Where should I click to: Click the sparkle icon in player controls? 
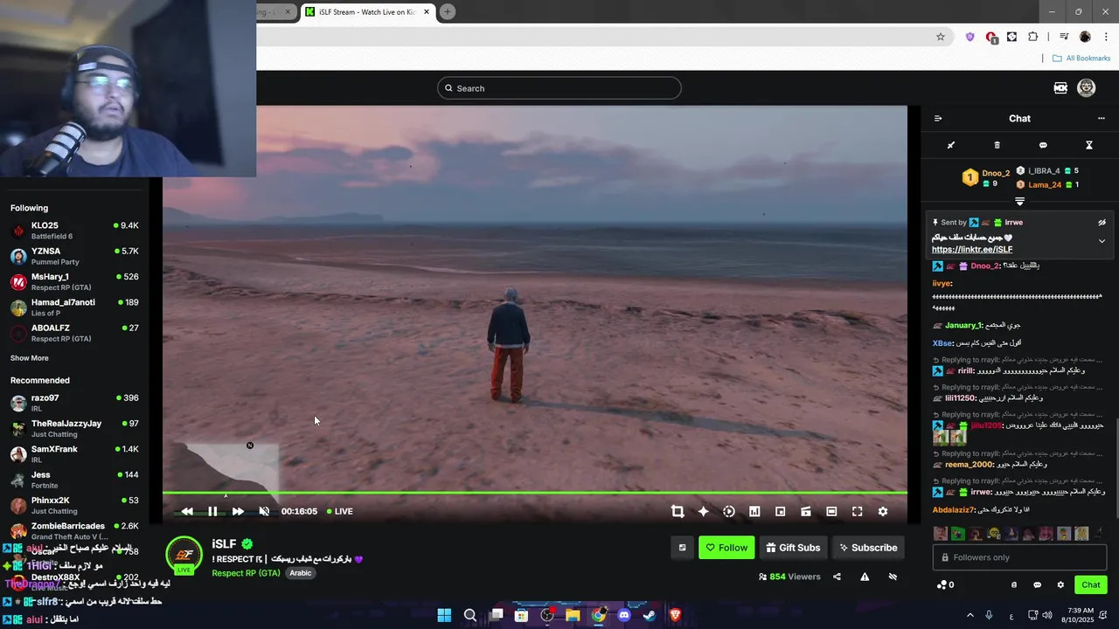(x=703, y=512)
